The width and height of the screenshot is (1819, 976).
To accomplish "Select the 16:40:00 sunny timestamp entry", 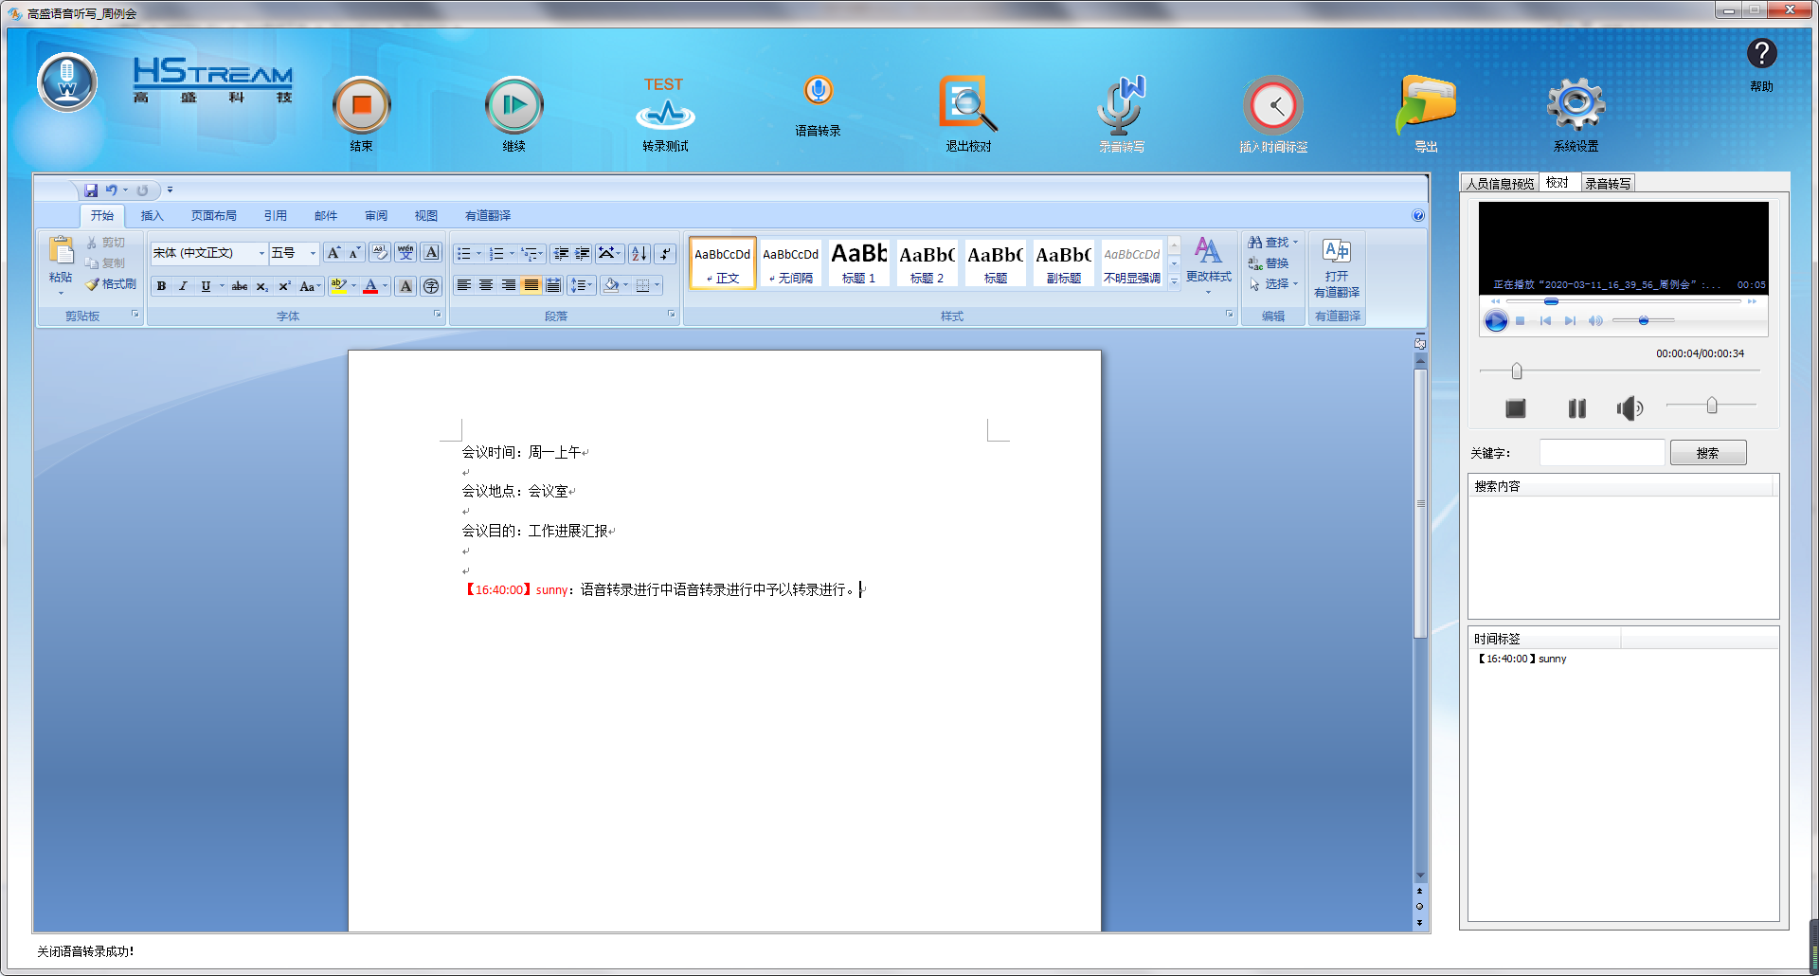I will (1522, 659).
